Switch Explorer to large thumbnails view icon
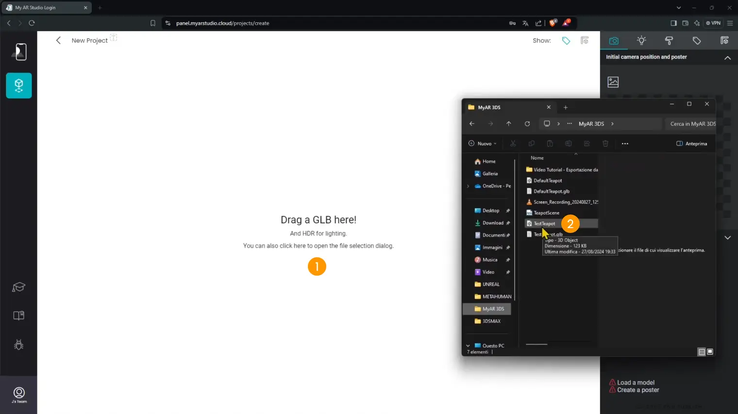This screenshot has width=738, height=414. coord(710,352)
